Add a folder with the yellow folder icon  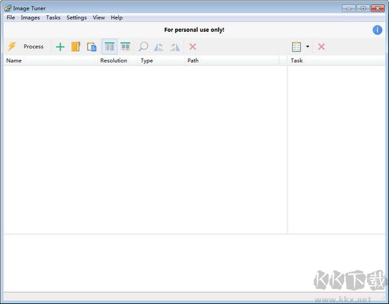[x=76, y=47]
